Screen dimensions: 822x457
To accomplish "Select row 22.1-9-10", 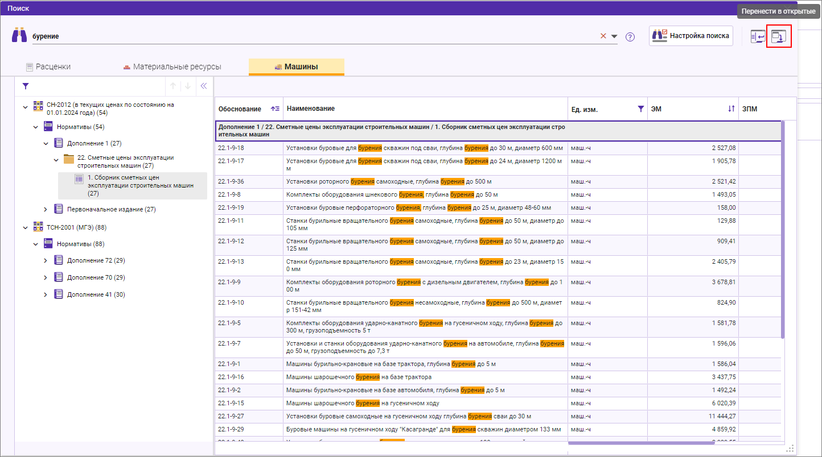I will click(x=499, y=306).
